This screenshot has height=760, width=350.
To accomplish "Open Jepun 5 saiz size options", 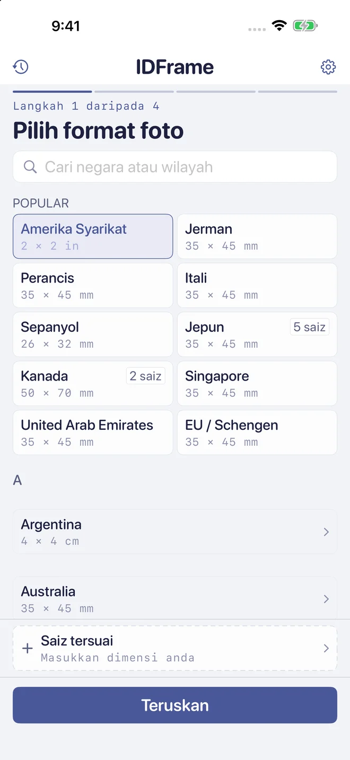I will click(310, 327).
